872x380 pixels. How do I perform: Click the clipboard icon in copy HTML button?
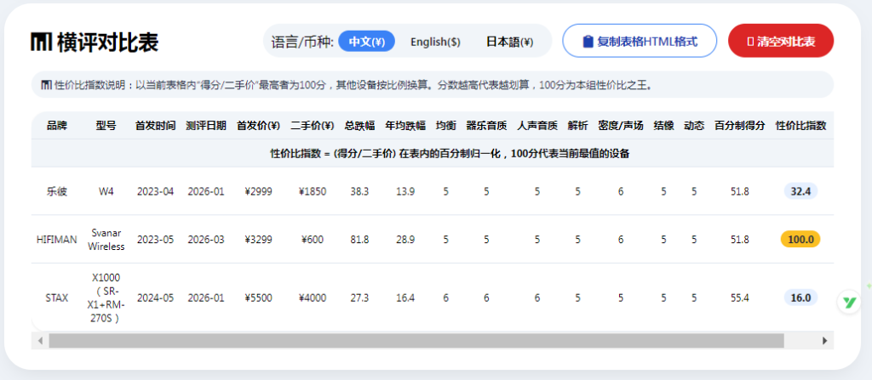[588, 42]
